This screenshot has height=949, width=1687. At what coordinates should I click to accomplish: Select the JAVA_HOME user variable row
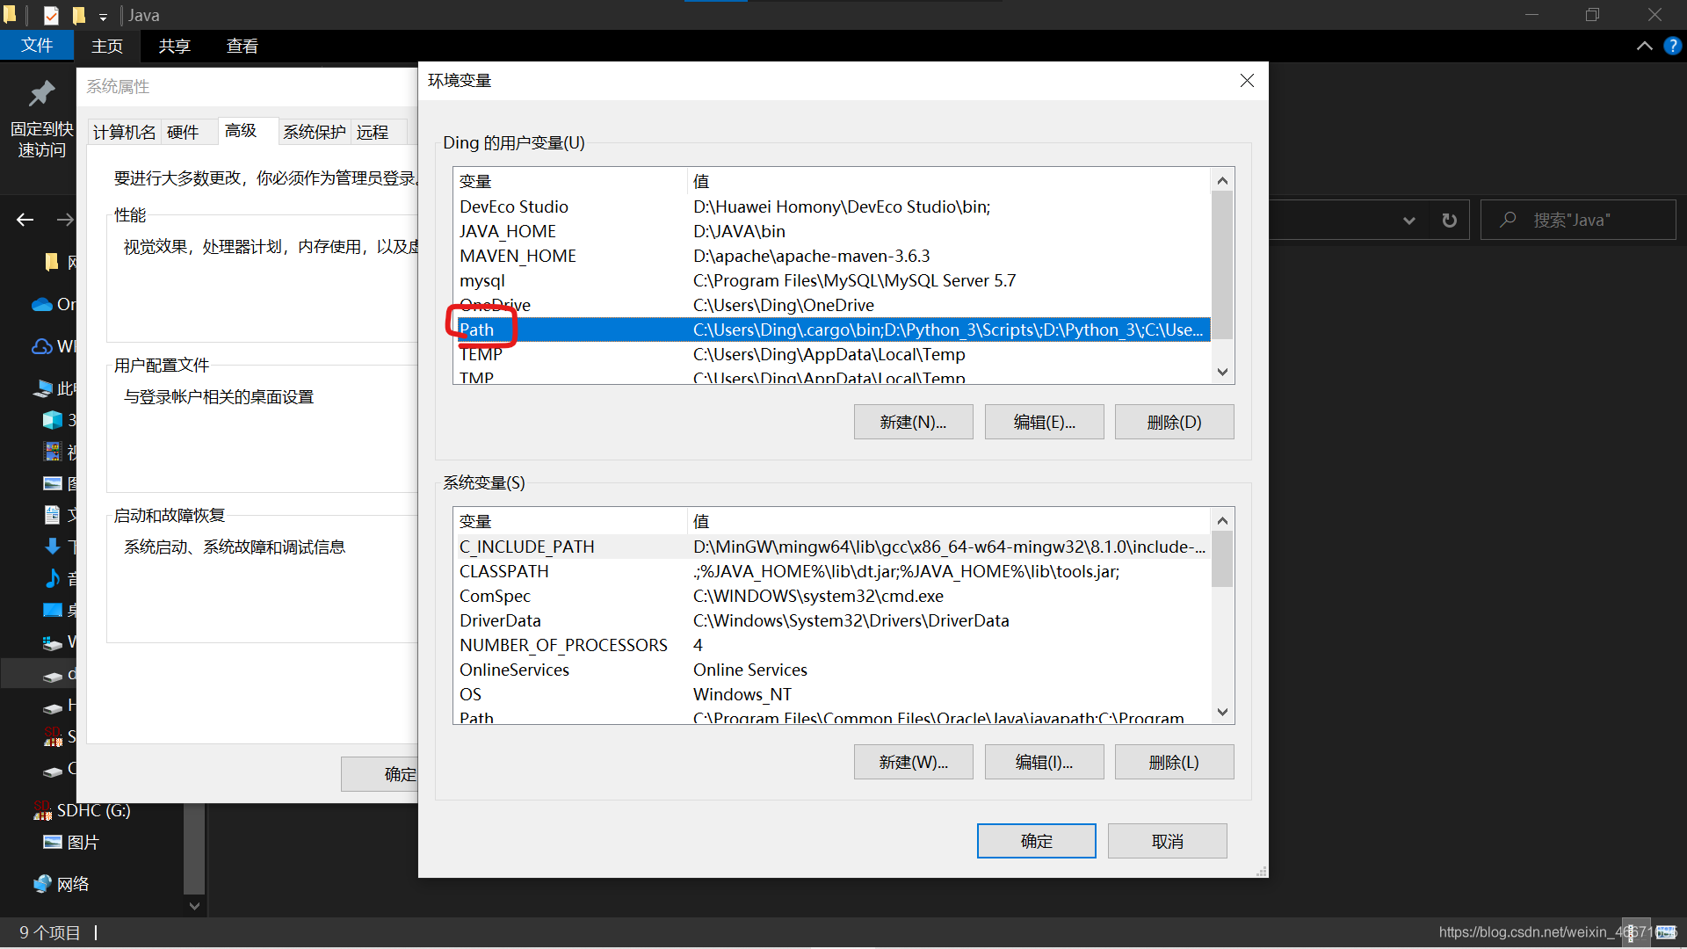[832, 231]
